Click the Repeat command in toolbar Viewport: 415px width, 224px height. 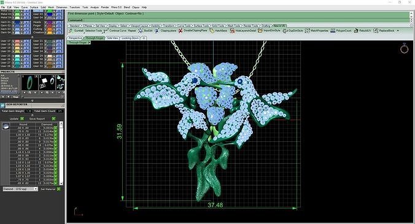[132, 31]
